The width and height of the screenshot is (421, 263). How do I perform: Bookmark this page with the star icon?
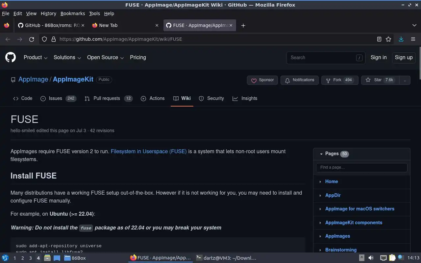[x=388, y=39]
